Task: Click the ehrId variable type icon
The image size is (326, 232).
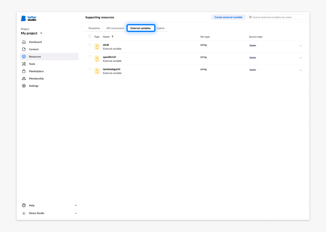Action: click(x=97, y=46)
